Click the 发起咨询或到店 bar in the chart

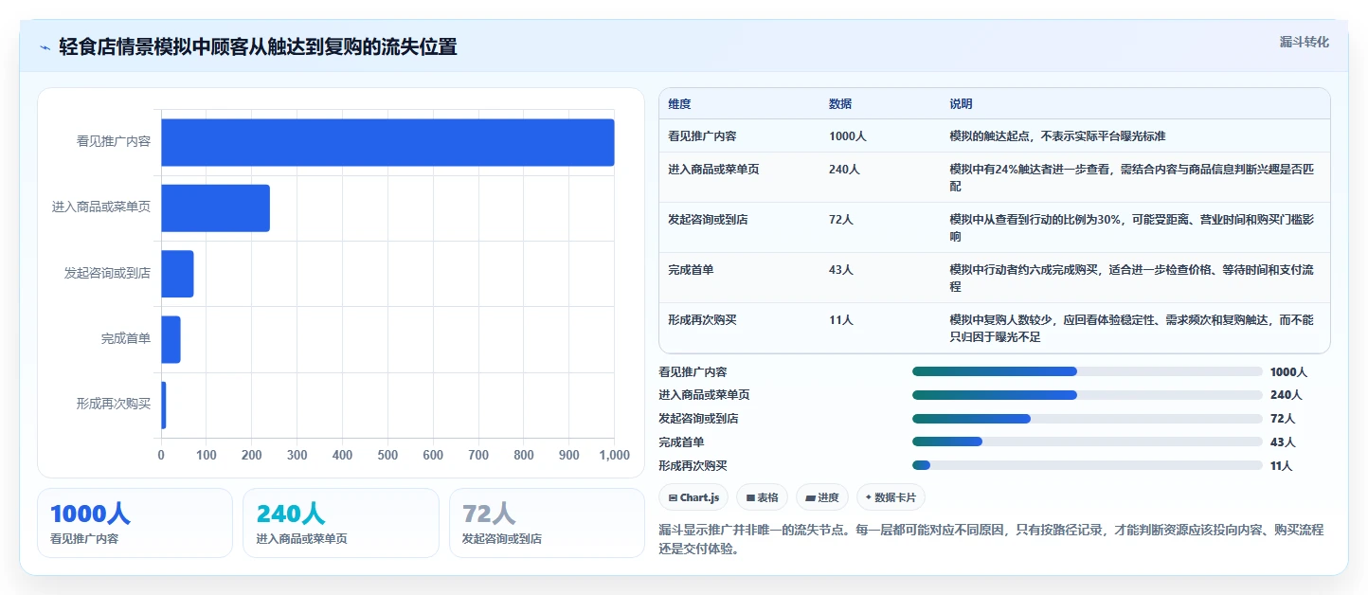(177, 274)
